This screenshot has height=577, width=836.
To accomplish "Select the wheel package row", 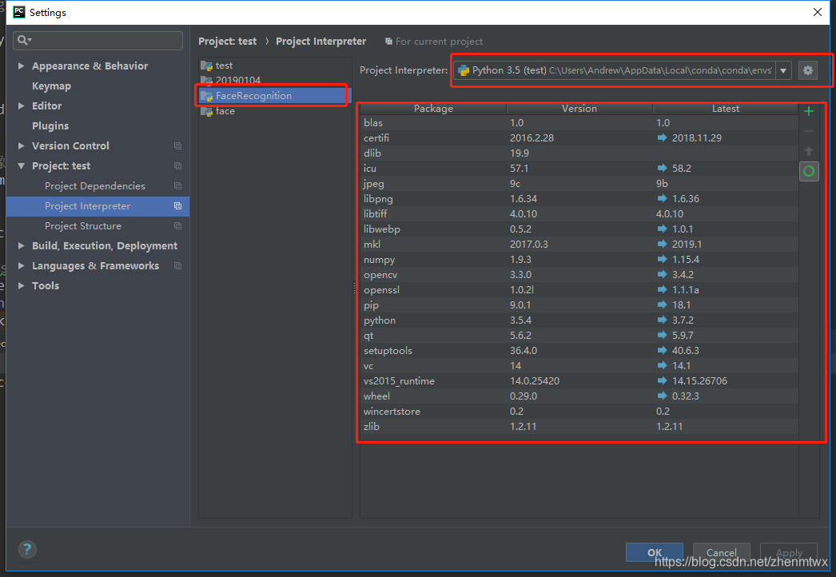I will 579,396.
